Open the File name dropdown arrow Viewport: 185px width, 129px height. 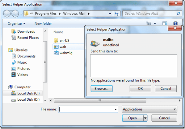[116, 109]
